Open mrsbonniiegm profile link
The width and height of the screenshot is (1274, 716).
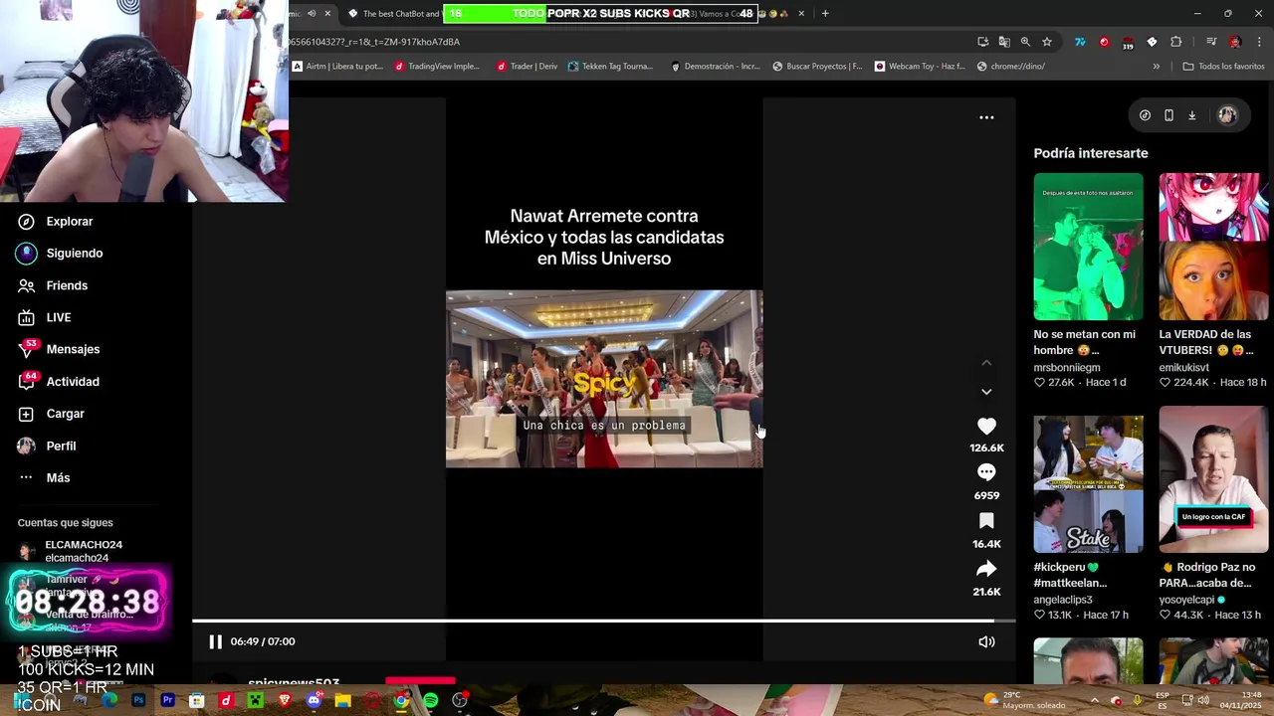(x=1067, y=367)
